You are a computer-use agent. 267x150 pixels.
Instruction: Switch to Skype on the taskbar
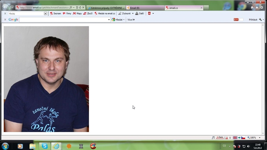pos(45,146)
